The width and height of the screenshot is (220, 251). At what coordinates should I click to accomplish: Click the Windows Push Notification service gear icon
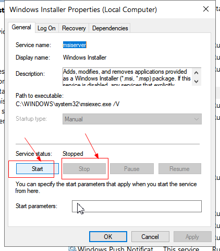[x=72, y=249]
